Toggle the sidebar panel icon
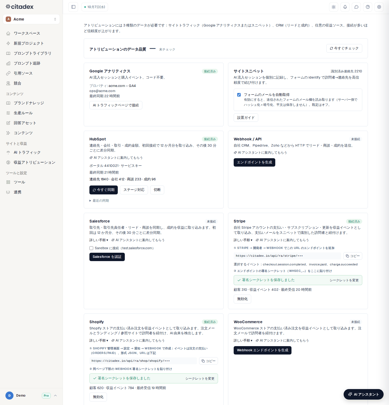This screenshot has height=405, width=389. point(73,7)
